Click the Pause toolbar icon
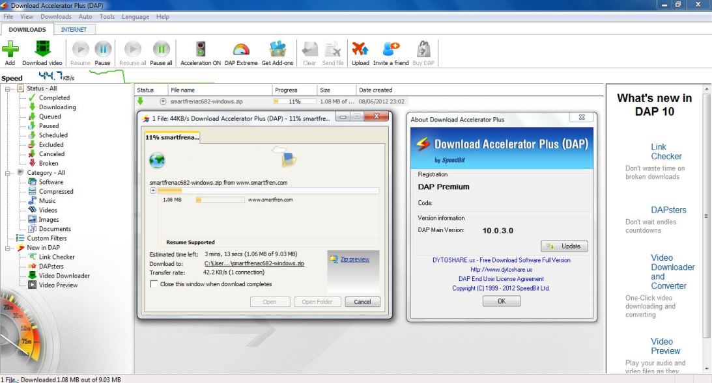This screenshot has width=712, height=383. pos(103,49)
